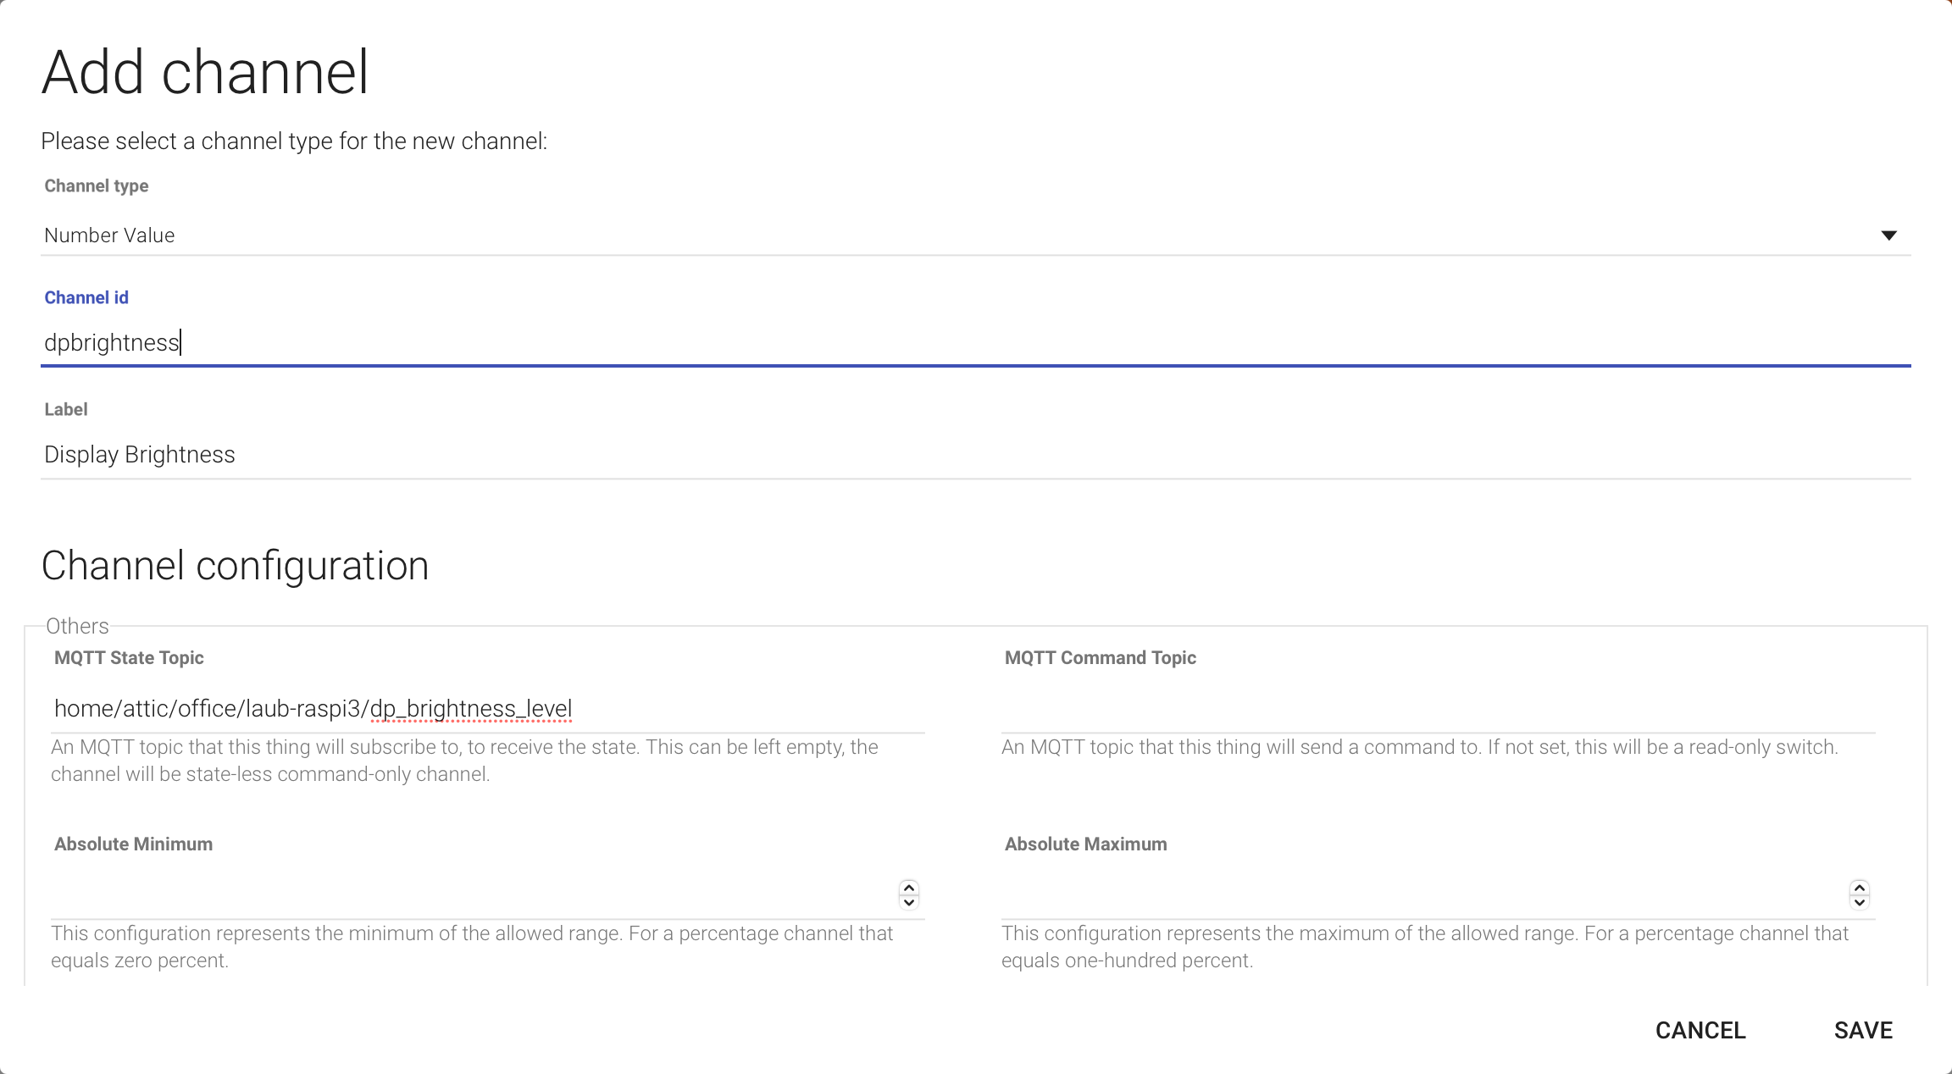Focus the empty MQTT Command Topic field
Screen dimensions: 1952x1074
pyautogui.click(x=1438, y=709)
